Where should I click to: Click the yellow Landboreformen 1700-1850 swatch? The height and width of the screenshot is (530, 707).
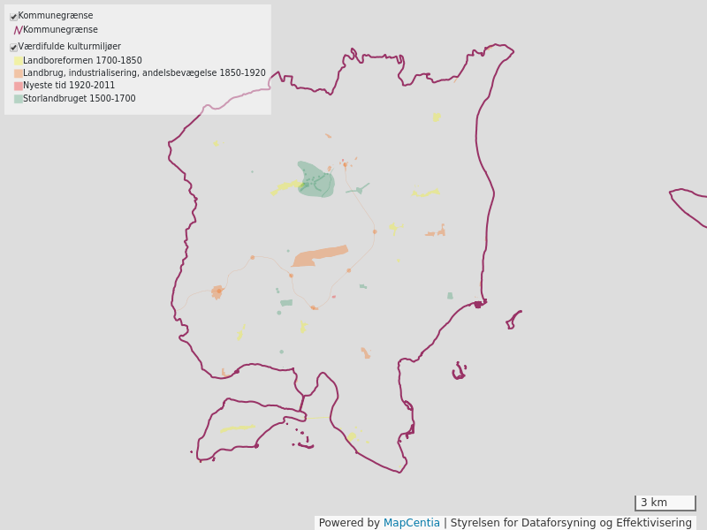pyautogui.click(x=18, y=61)
